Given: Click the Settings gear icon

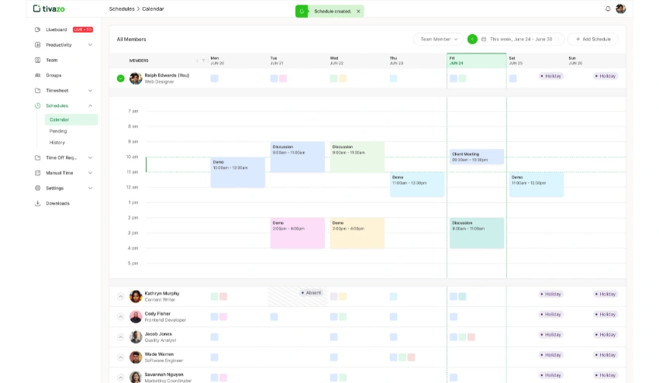Looking at the screenshot, I should (x=37, y=188).
